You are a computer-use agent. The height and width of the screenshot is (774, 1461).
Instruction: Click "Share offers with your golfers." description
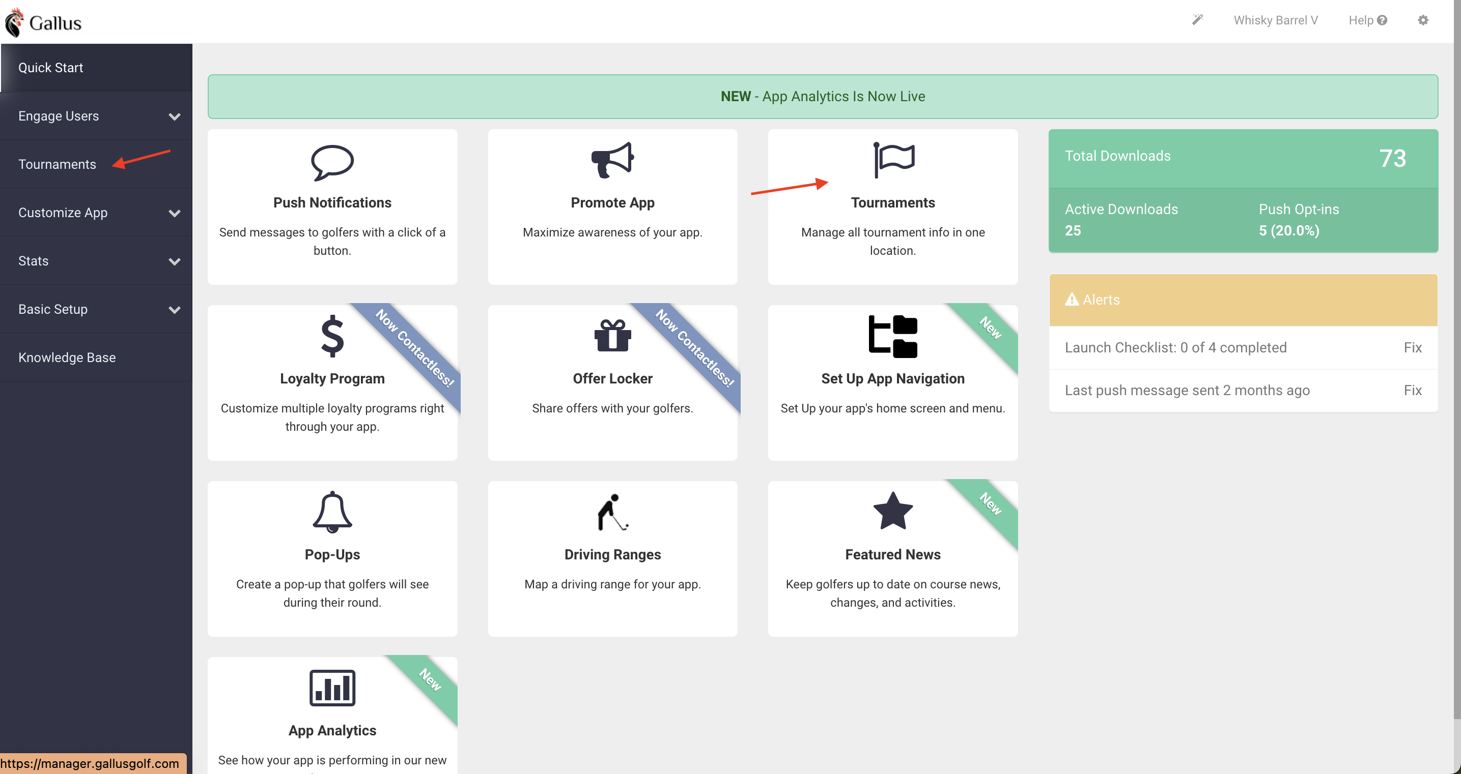(x=612, y=408)
